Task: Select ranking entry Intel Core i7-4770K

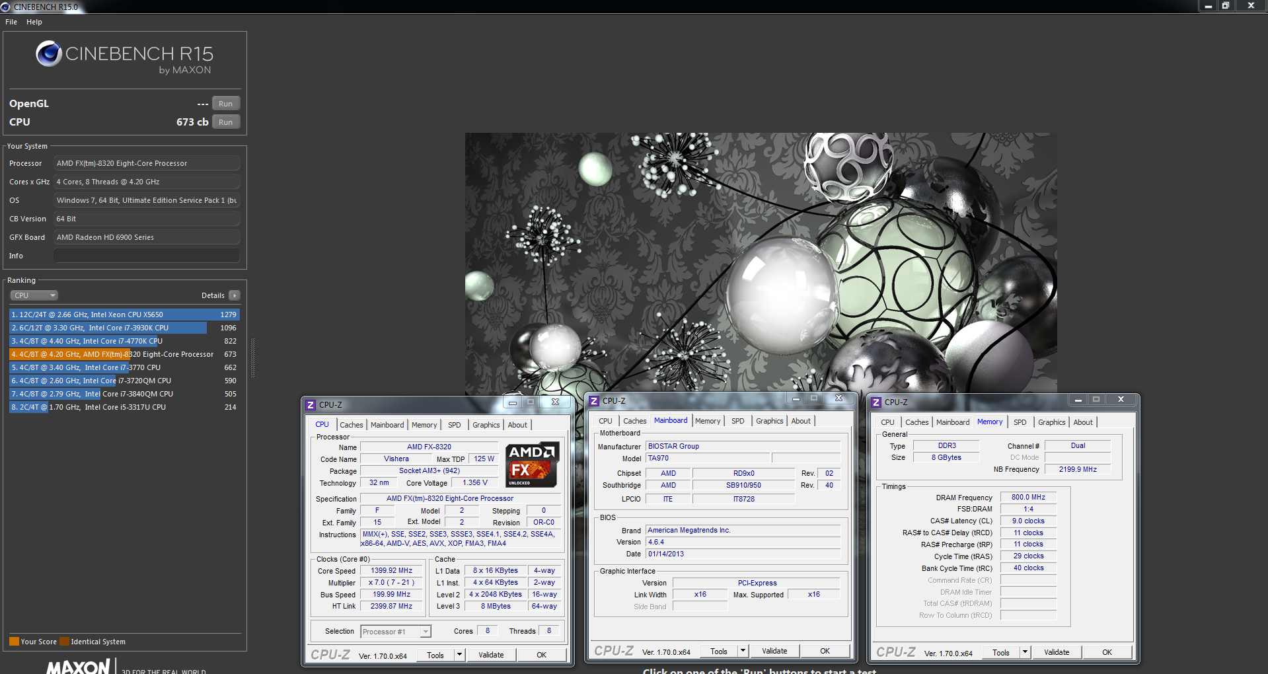Action: [124, 341]
